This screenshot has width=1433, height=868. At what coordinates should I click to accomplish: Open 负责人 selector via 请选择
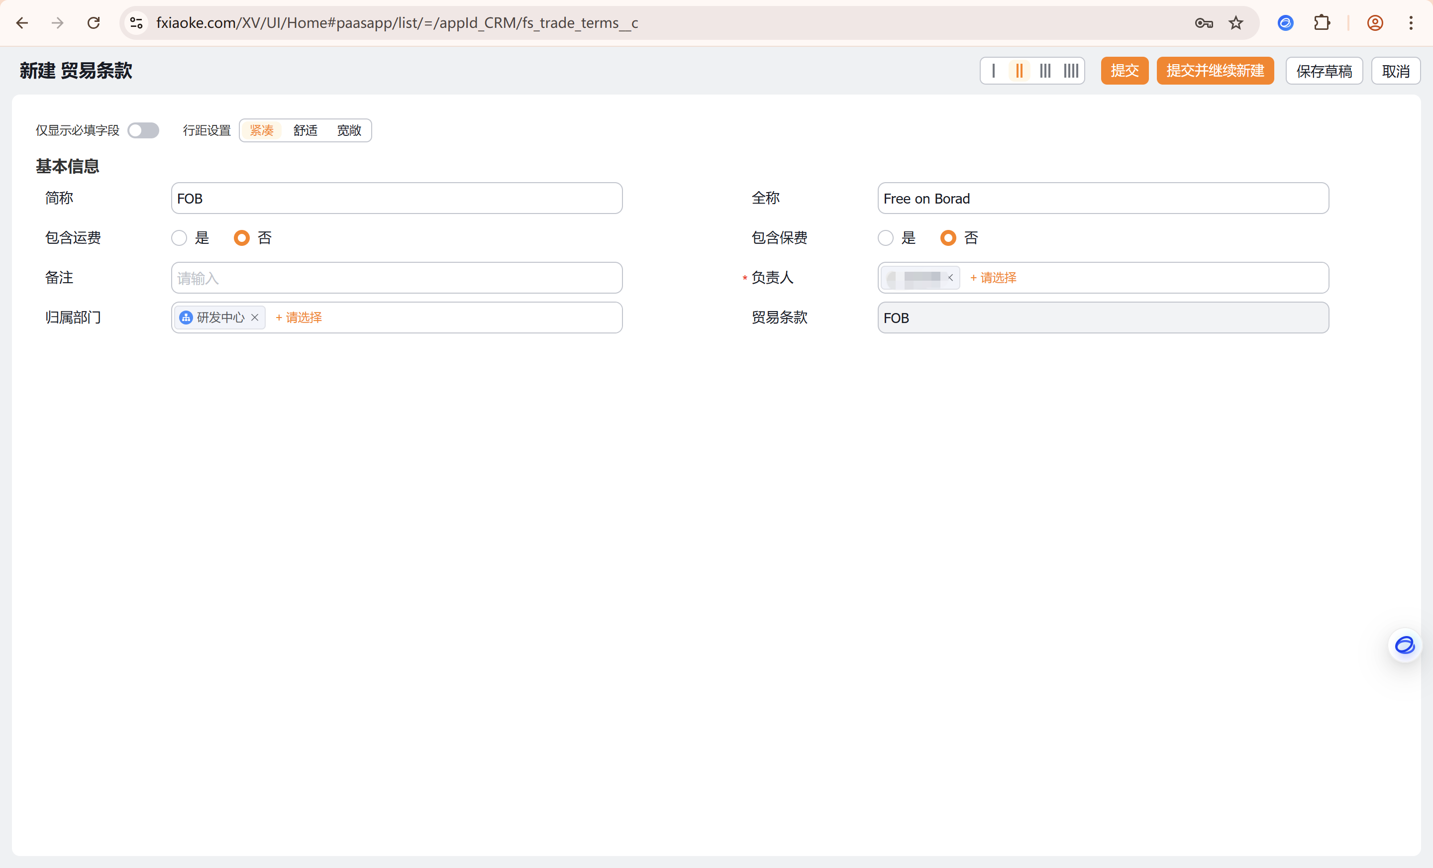[993, 278]
